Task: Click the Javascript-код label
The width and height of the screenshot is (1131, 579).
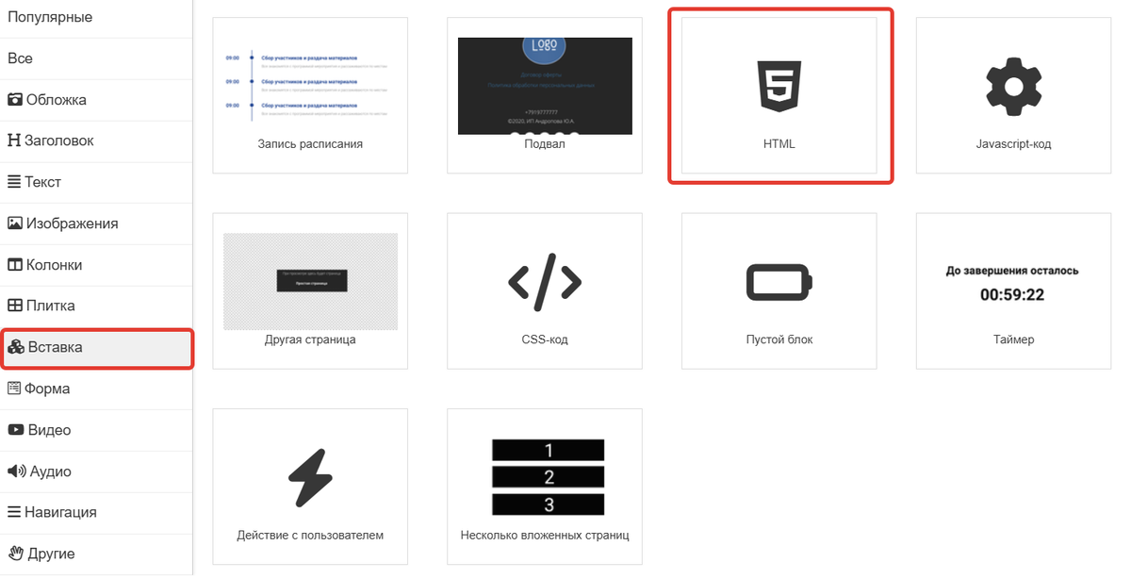Action: coord(1013,144)
